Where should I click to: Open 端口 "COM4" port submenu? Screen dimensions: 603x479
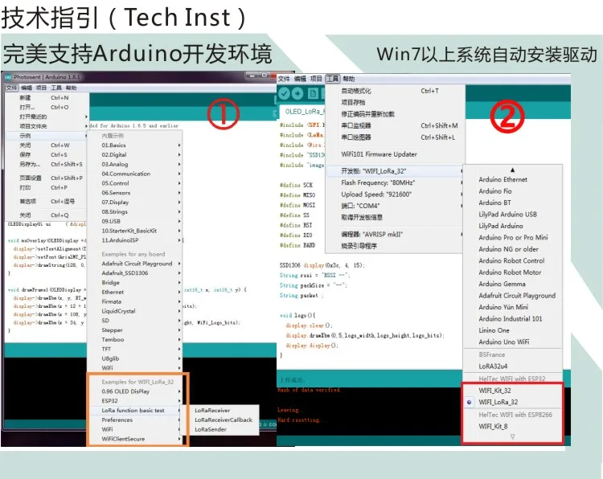point(395,206)
